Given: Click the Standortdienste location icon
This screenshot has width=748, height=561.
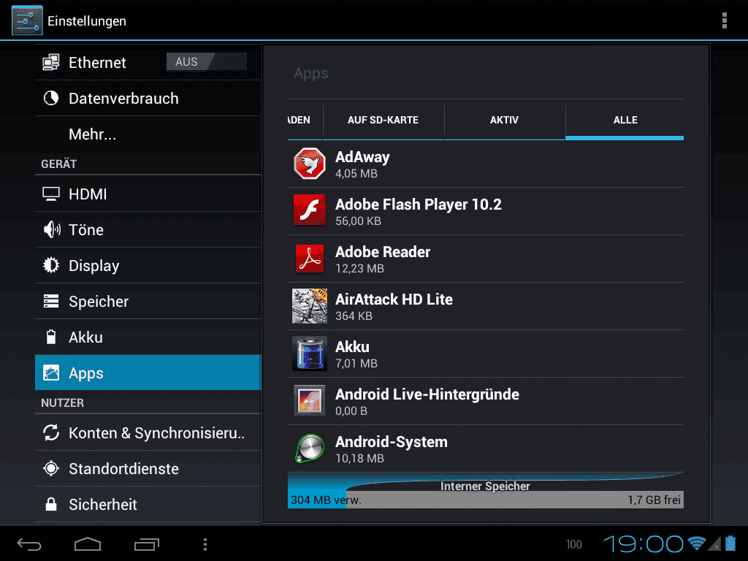Looking at the screenshot, I should tap(51, 468).
